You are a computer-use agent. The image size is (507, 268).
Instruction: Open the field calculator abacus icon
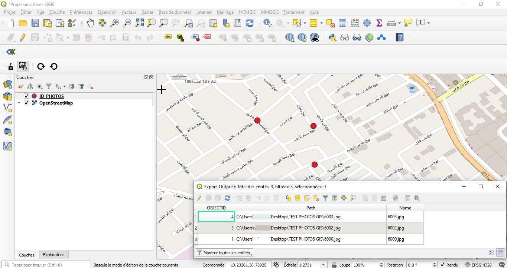click(x=355, y=23)
